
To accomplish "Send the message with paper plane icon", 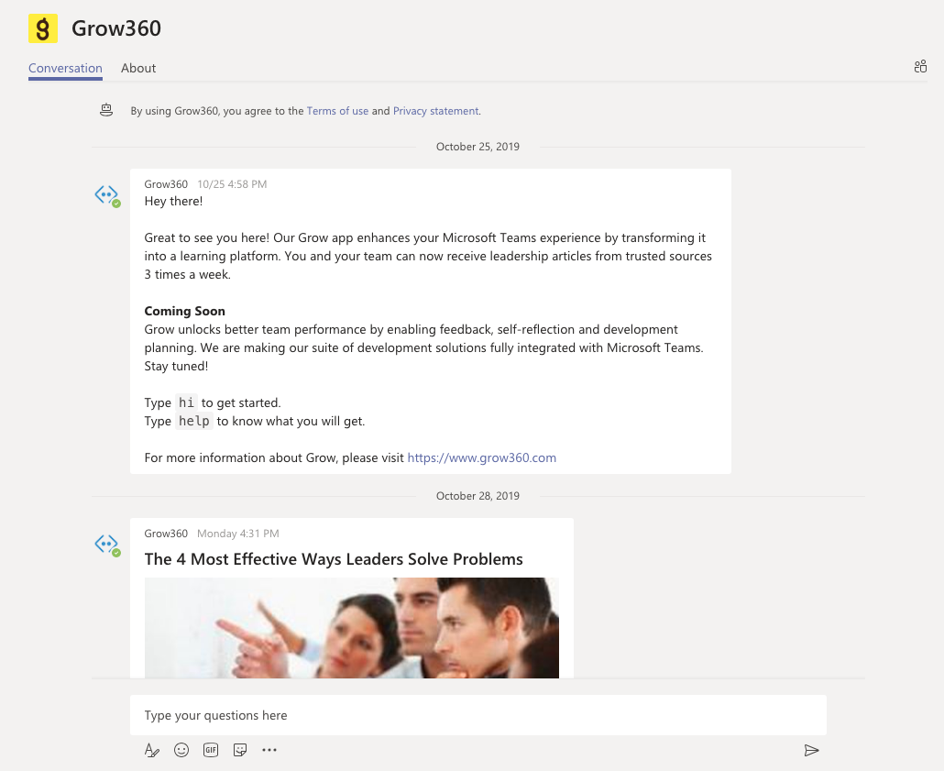I will tap(811, 750).
